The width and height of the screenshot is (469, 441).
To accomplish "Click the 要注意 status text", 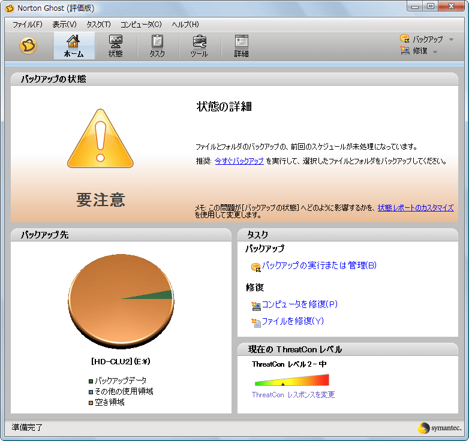I will 101,200.
